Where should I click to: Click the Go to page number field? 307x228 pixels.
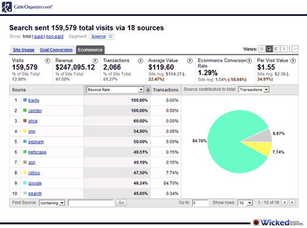coord(200,203)
